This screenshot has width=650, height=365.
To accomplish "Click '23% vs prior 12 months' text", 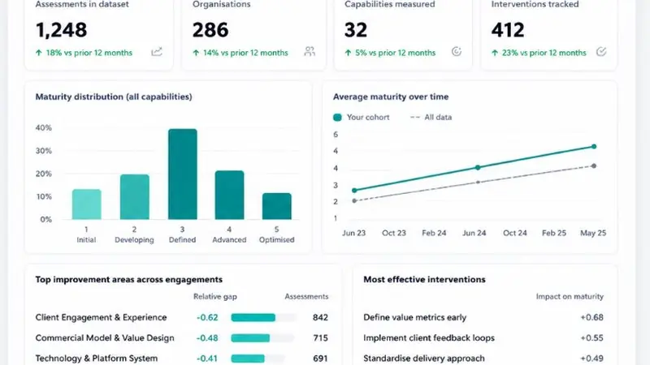I will pyautogui.click(x=544, y=53).
